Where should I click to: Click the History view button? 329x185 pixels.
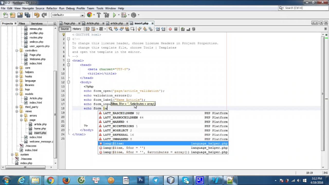(x=77, y=29)
